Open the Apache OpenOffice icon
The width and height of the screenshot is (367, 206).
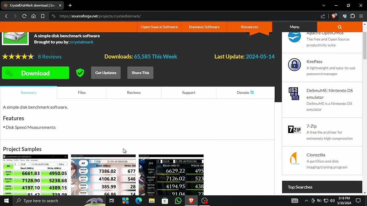(x=294, y=37)
